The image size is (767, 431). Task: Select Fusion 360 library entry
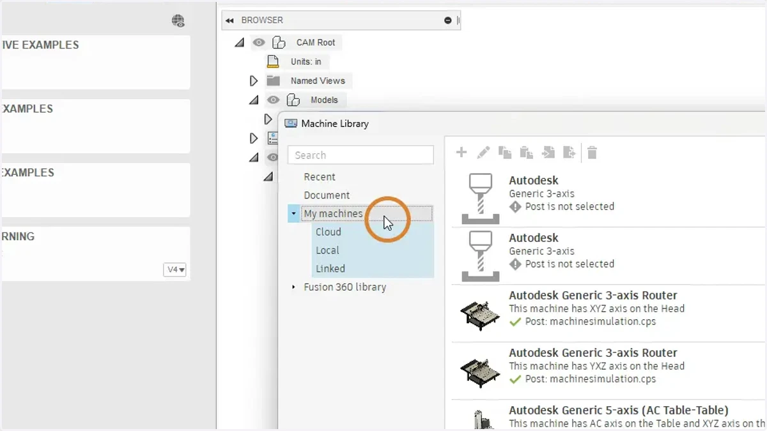point(345,287)
